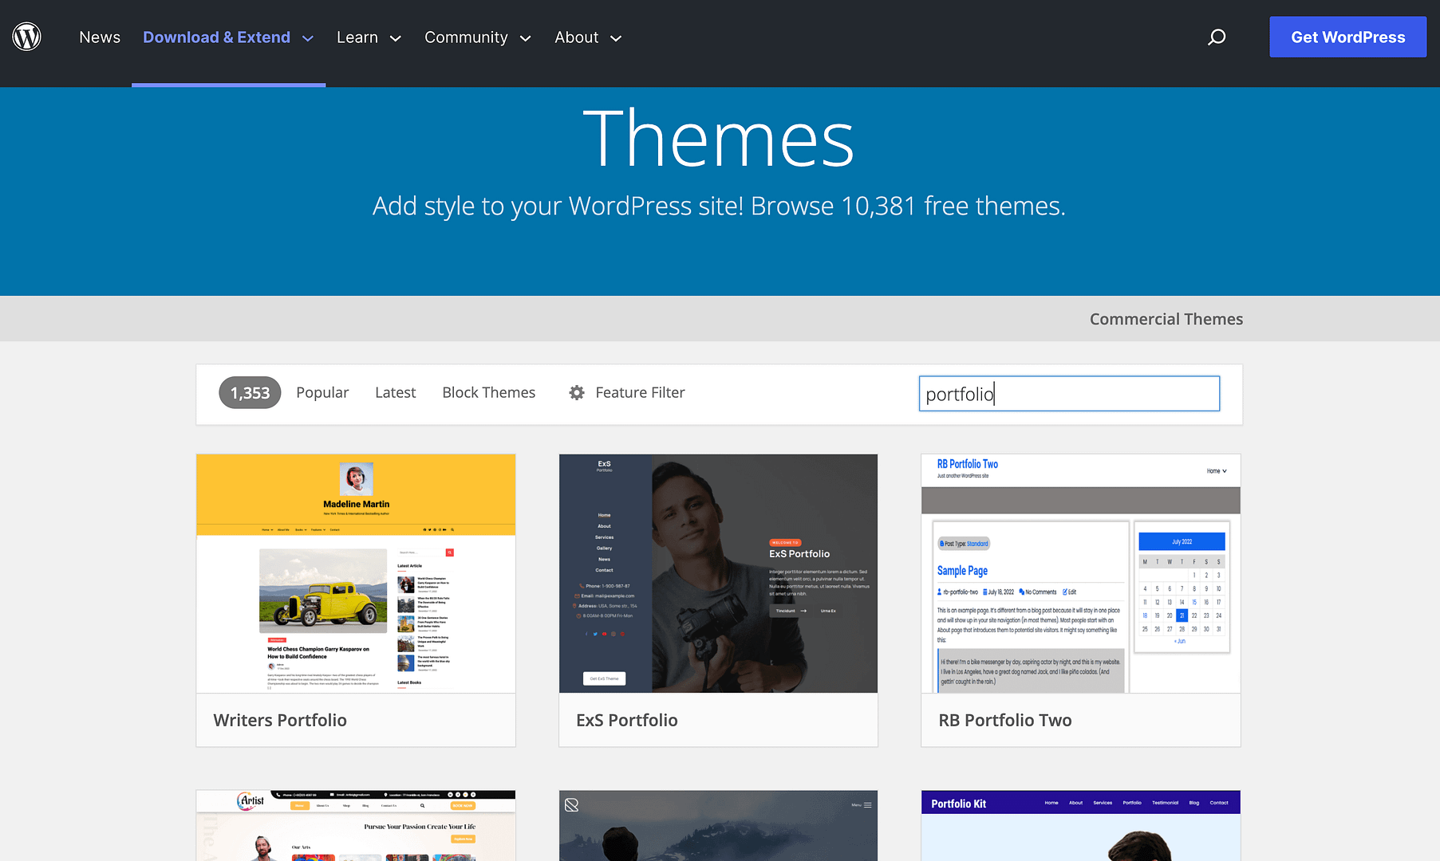Switch to the Latest themes tab
Image resolution: width=1440 pixels, height=861 pixels.
pos(396,393)
